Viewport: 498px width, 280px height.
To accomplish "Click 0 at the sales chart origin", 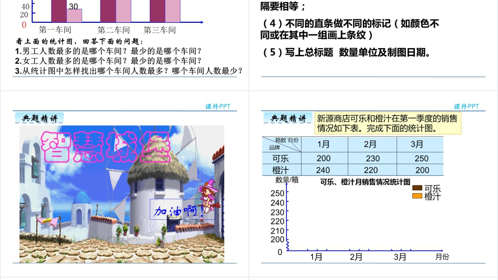I will (x=280, y=252).
